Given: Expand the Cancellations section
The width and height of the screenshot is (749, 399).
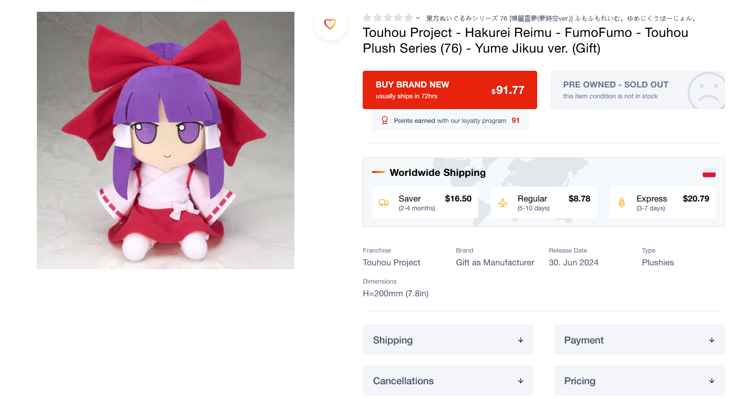Looking at the screenshot, I should pyautogui.click(x=448, y=380).
